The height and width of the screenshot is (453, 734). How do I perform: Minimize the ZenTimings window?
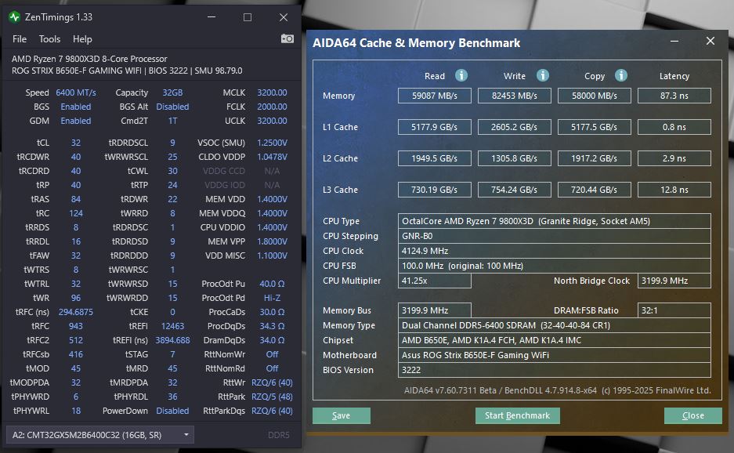212,17
